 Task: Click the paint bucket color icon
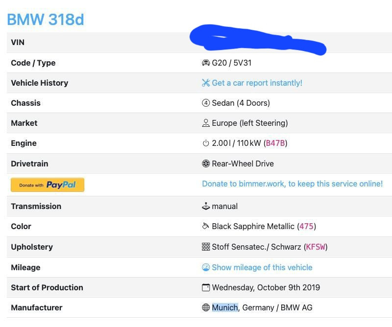click(x=205, y=226)
